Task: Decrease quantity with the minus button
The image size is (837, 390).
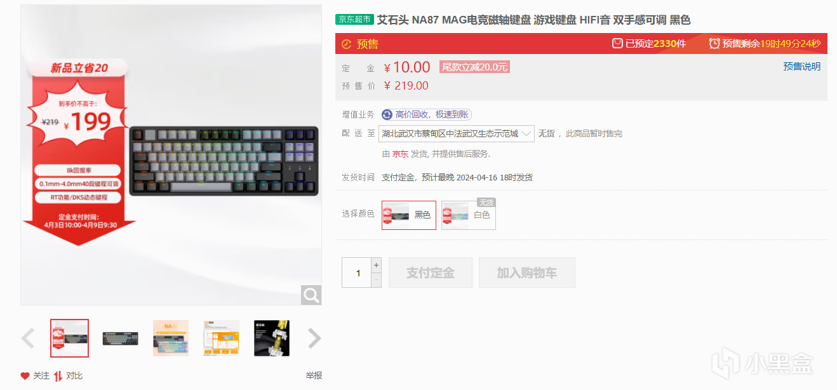Action: click(376, 280)
